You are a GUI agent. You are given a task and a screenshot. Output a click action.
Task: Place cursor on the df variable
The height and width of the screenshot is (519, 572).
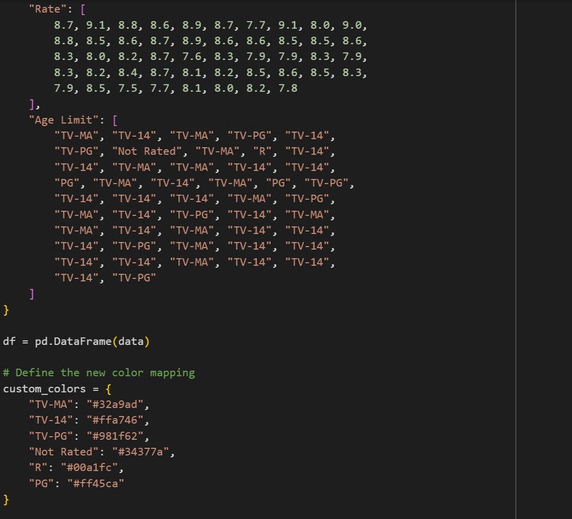point(10,341)
